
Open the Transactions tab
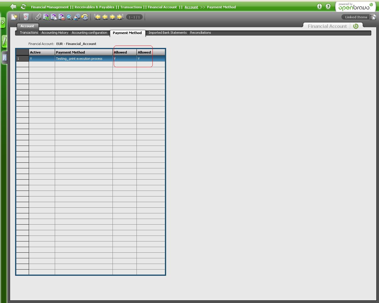(29, 33)
